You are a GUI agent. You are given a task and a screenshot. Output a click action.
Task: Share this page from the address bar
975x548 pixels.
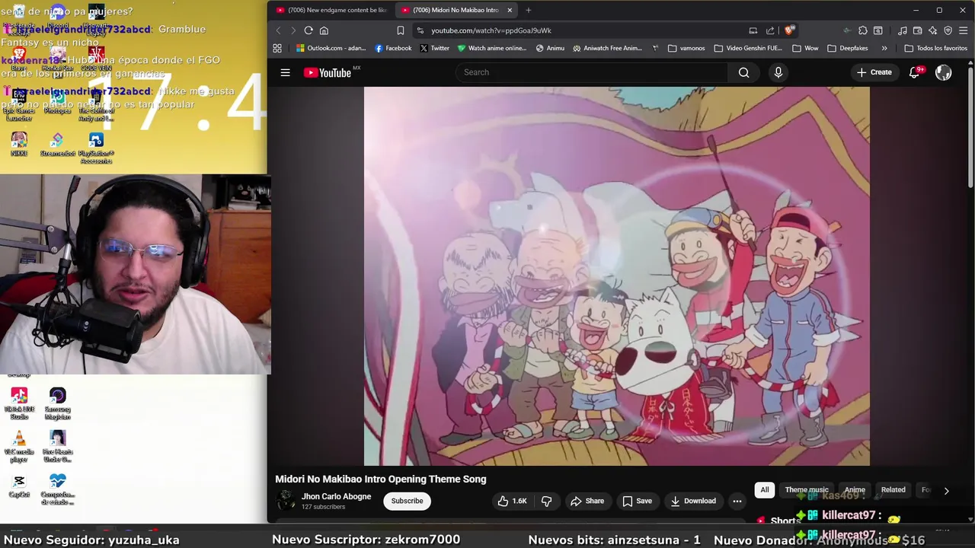click(x=770, y=30)
